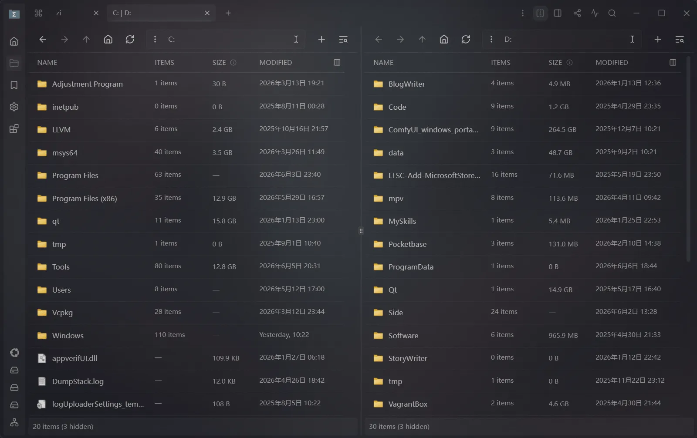This screenshot has height=438, width=697.
Task: Toggle column chooser in D: pane header
Action: (x=673, y=62)
